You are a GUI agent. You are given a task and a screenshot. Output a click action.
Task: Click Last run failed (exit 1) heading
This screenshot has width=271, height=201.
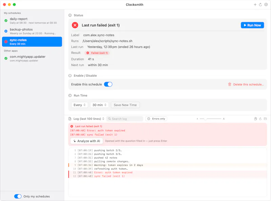[x=101, y=25]
